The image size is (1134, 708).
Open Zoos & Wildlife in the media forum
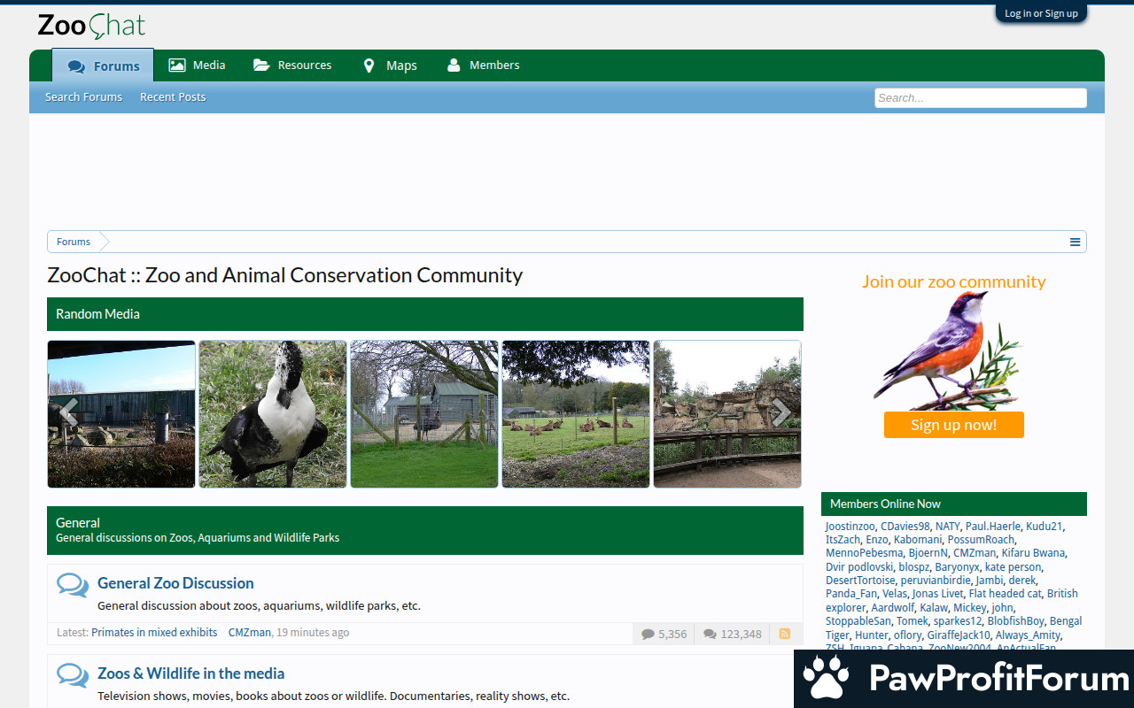[x=190, y=673]
